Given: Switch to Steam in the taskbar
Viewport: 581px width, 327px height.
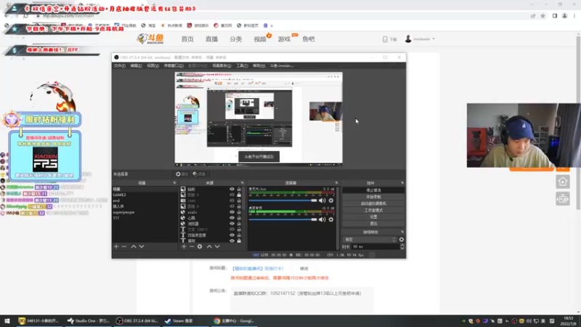Looking at the screenshot, I should coord(179,320).
